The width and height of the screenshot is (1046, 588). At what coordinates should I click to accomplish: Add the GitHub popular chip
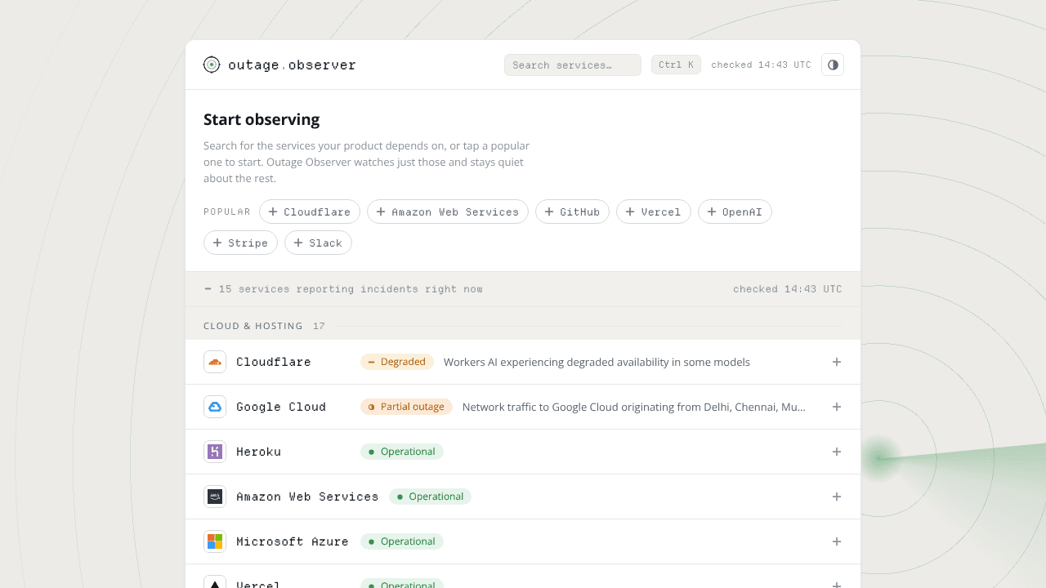572,212
